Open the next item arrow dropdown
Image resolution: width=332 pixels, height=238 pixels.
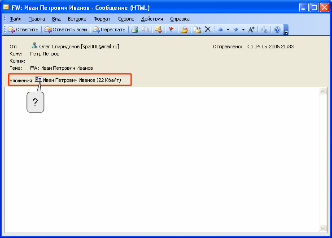coord(243,30)
